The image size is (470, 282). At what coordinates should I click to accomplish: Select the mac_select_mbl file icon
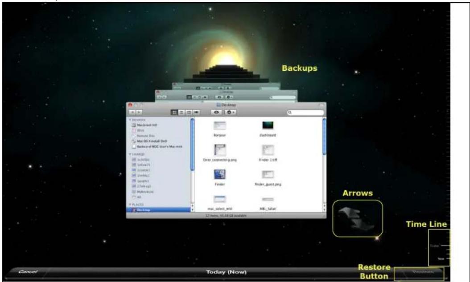point(220,199)
